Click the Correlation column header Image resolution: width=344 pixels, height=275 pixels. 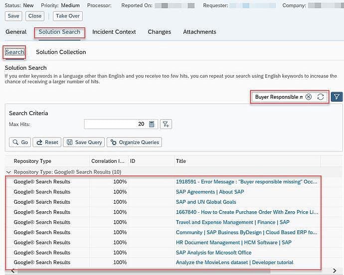pos(108,161)
